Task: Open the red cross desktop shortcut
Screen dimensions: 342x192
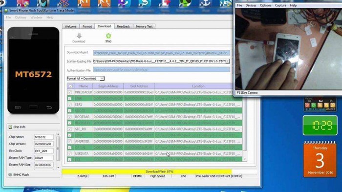Action: pos(166,3)
